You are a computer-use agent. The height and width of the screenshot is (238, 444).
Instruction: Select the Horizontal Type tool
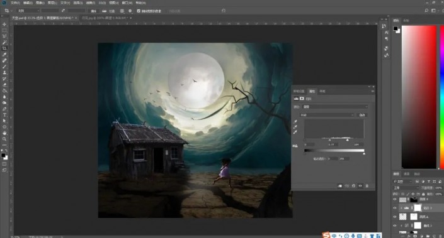(x=4, y=115)
